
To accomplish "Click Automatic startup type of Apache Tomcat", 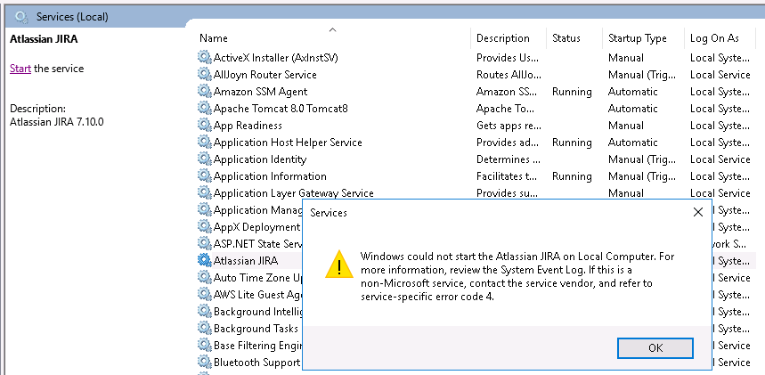I will tap(633, 109).
